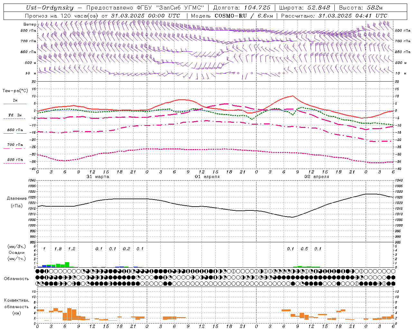Click the Td 2м dew point legend entry
Viewport: 412px width, 329px height.
(15, 115)
